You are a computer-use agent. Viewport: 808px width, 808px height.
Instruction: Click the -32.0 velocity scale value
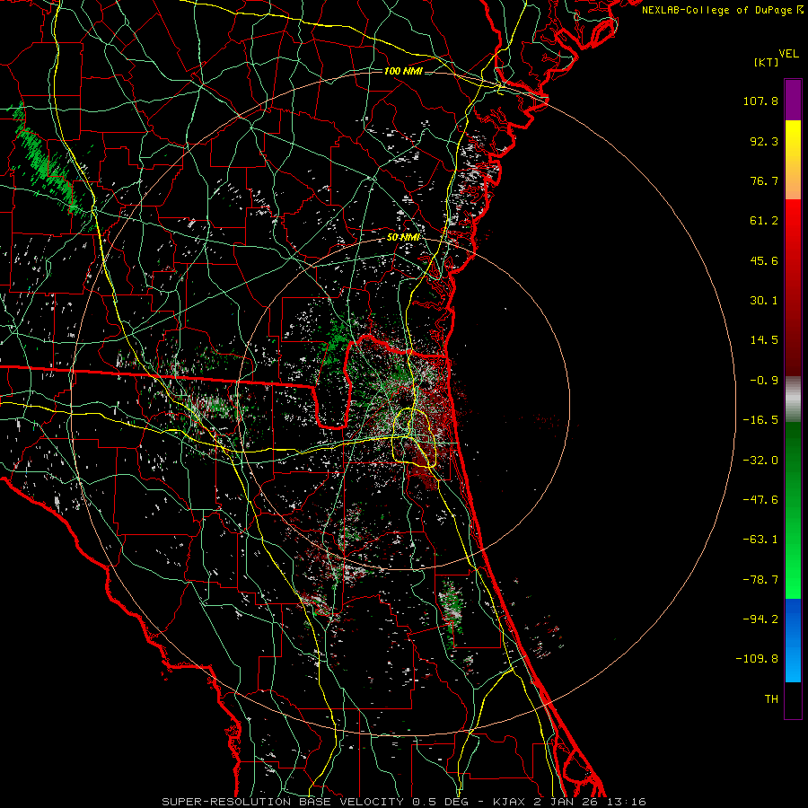point(760,461)
